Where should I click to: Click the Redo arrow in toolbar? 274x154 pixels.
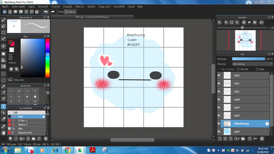coord(52,12)
